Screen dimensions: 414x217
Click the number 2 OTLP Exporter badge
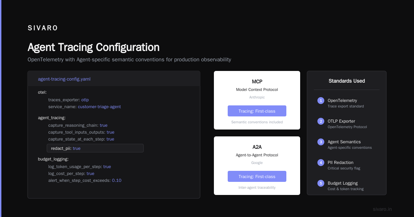click(321, 121)
